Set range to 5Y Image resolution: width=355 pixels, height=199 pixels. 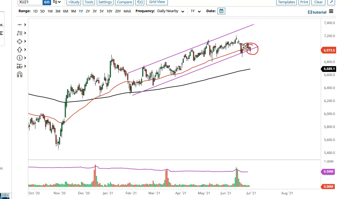tap(102, 11)
